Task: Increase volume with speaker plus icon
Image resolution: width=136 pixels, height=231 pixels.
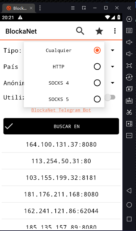Action: [129, 42]
